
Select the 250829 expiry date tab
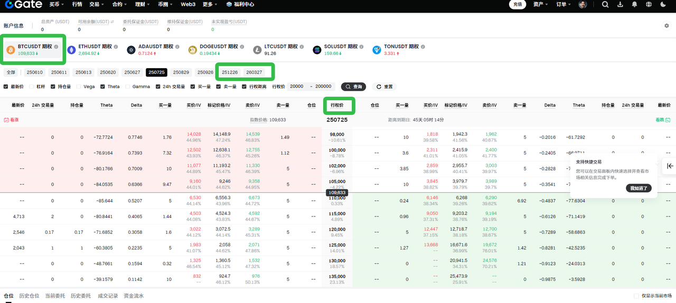(181, 72)
